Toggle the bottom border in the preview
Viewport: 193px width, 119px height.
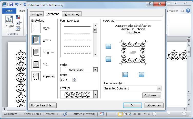108,59
